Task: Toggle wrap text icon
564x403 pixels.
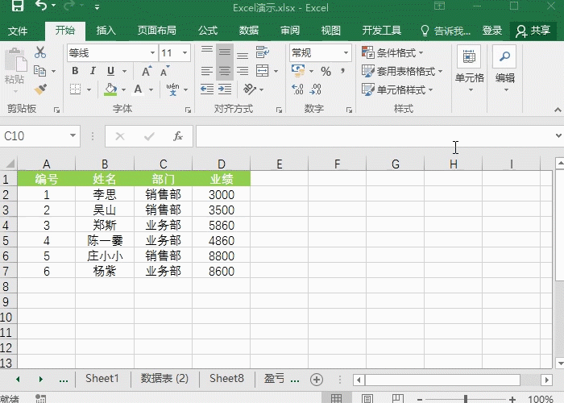Action: tap(262, 52)
